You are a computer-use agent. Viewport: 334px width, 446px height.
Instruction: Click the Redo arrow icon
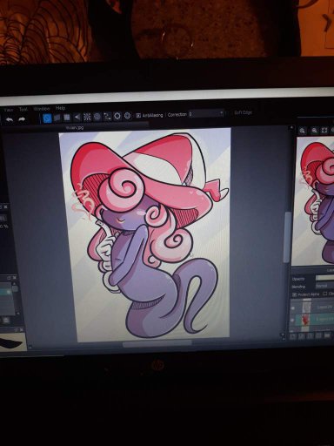coord(22,119)
